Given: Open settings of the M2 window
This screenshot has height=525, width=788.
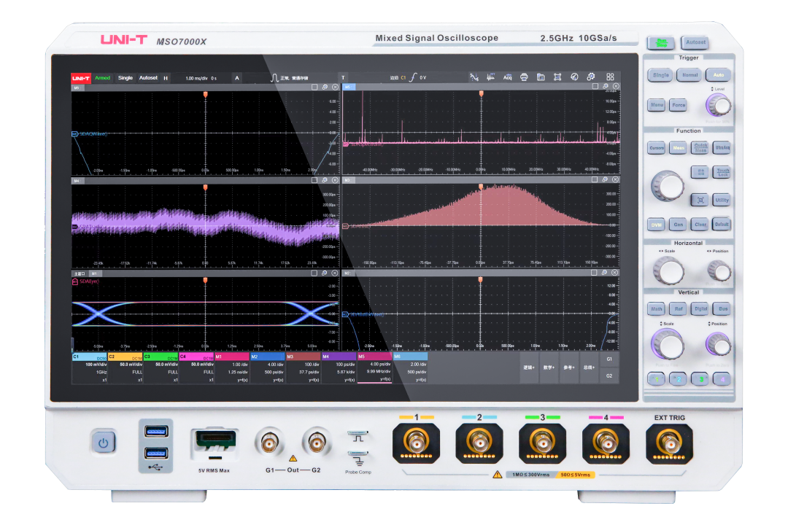Looking at the screenshot, I should tap(605, 272).
